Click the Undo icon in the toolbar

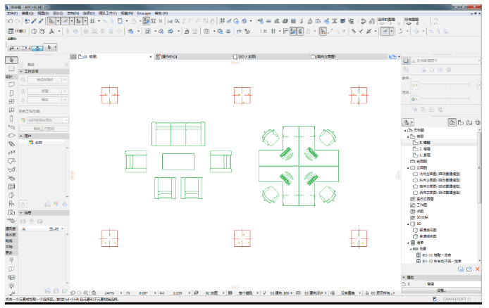11,21
